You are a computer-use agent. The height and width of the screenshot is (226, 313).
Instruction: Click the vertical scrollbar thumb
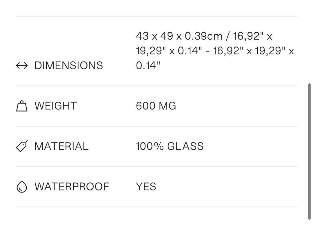310,151
